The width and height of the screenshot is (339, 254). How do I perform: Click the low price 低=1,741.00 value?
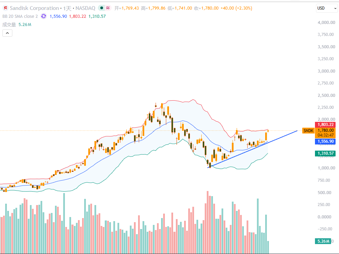coord(180,8)
